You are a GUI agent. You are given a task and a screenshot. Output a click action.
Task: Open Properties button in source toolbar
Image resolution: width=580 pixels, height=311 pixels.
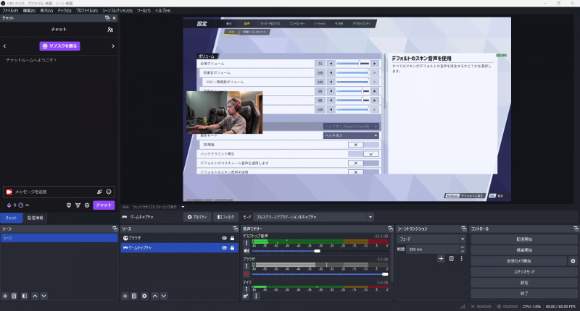197,217
